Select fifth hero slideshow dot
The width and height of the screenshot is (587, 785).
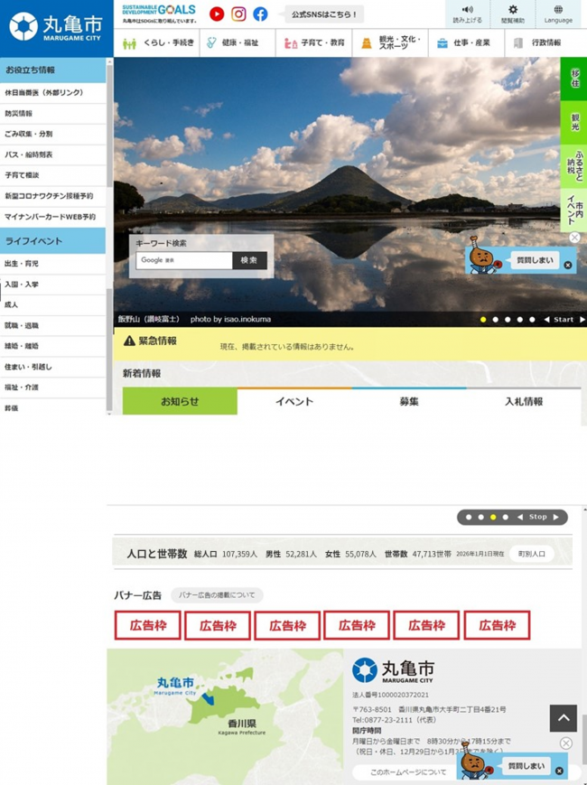coord(532,320)
